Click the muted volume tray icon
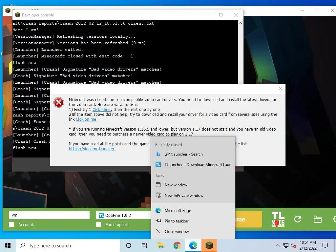This screenshot has height=252, width=336. [294, 245]
